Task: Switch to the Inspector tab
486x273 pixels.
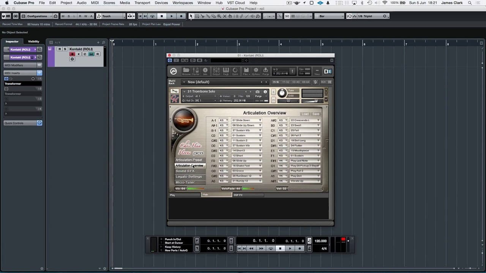Action: pyautogui.click(x=12, y=41)
